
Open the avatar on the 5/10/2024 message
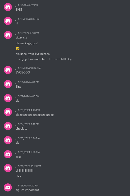pos(8,21)
